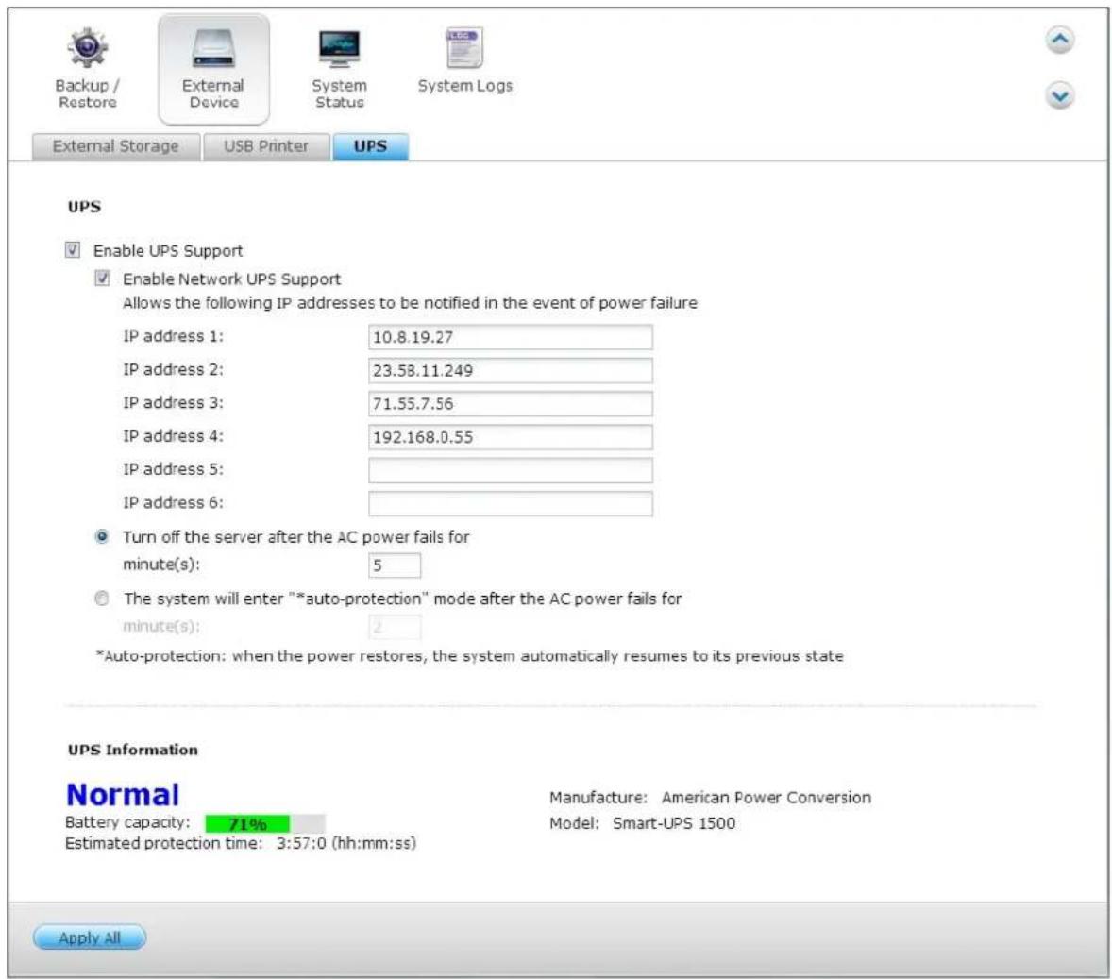This screenshot has width=1112, height=979.
Task: Click the Auto-protection footnote text
Action: 469,656
